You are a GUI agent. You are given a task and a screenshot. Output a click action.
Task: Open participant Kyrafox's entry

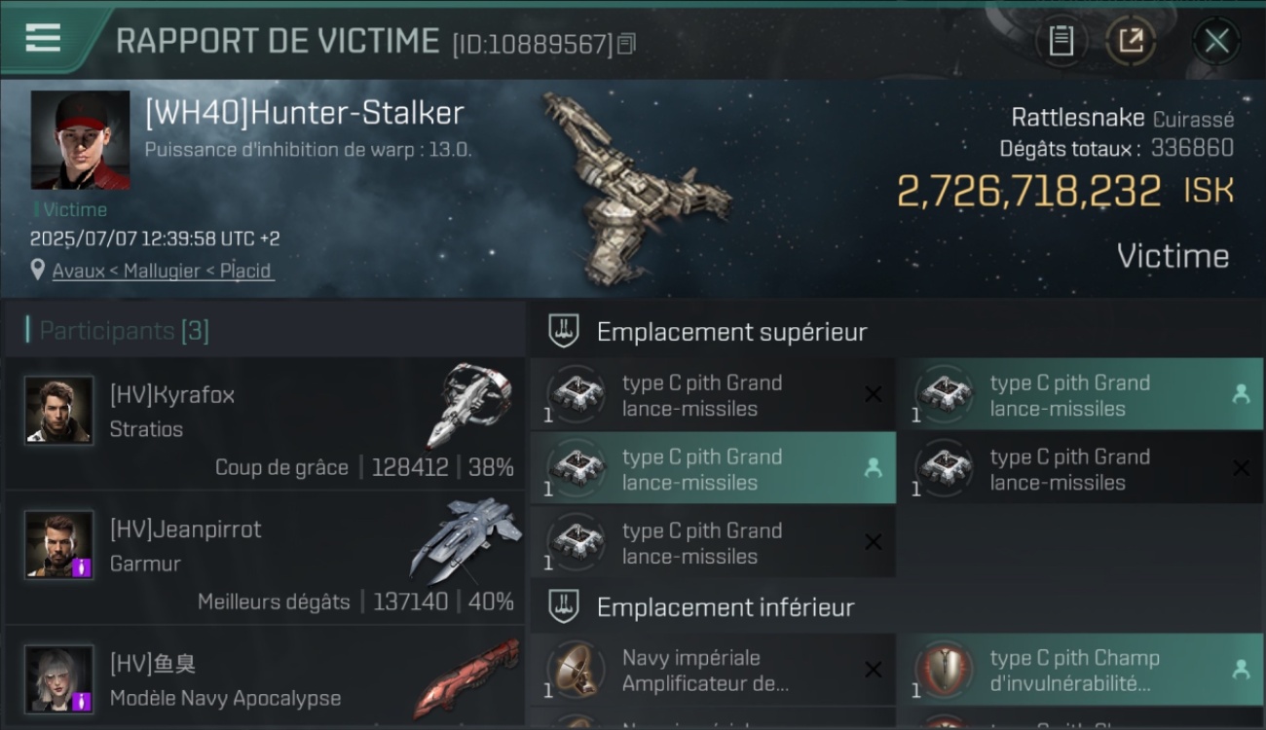click(265, 422)
